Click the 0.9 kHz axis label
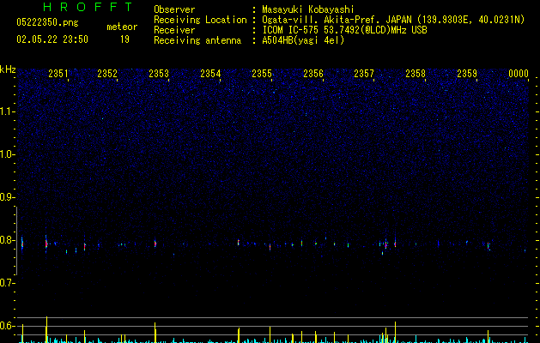 click(8, 197)
